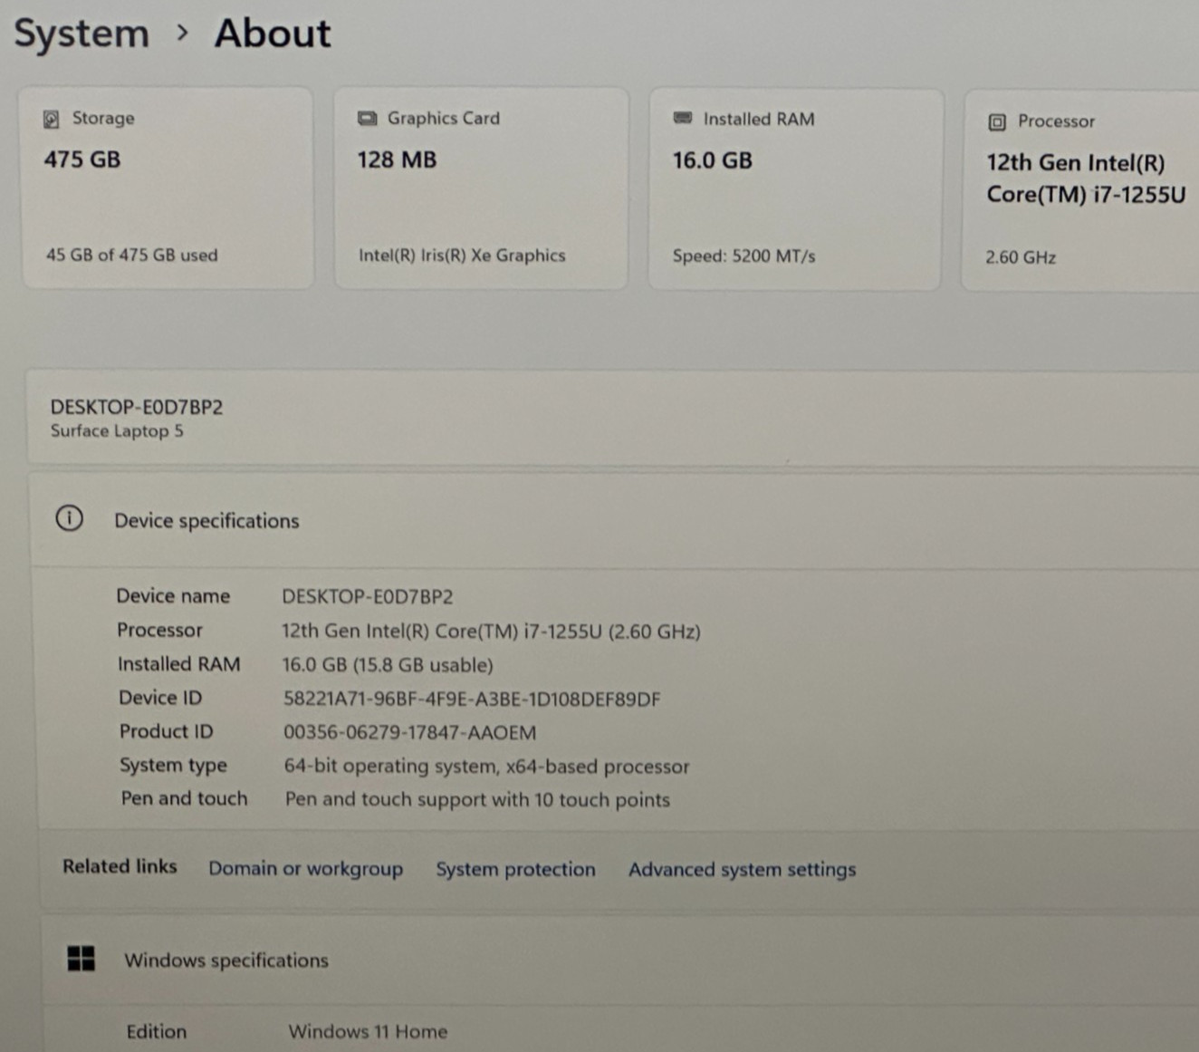
Task: Open System protection link
Action: point(516,869)
